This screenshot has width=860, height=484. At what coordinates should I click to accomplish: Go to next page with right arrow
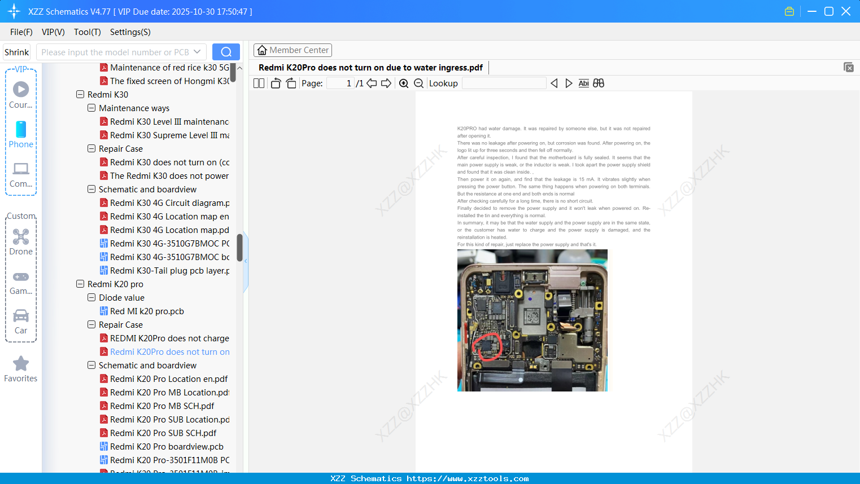point(386,83)
